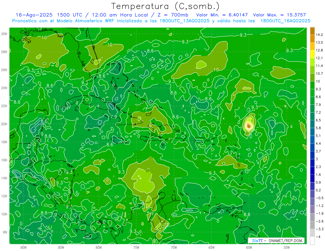Click the 2.3 value on the color scale
The width and height of the screenshot is (325, 251).
(x=318, y=167)
